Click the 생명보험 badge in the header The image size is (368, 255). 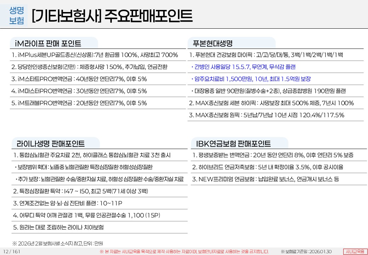(17, 16)
